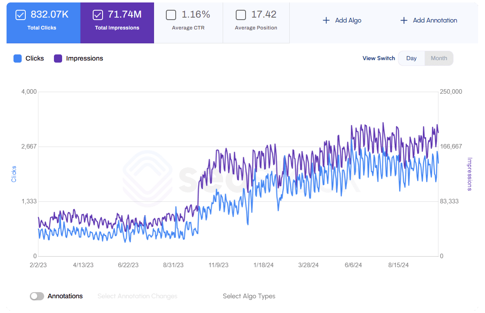Click the Impressions legend label
Screen dimensions: 485x313
pos(85,59)
